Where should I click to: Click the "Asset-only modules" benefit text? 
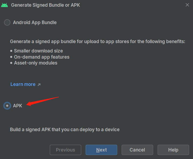(35, 63)
